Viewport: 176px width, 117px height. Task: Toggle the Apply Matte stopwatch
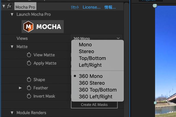(x=29, y=63)
